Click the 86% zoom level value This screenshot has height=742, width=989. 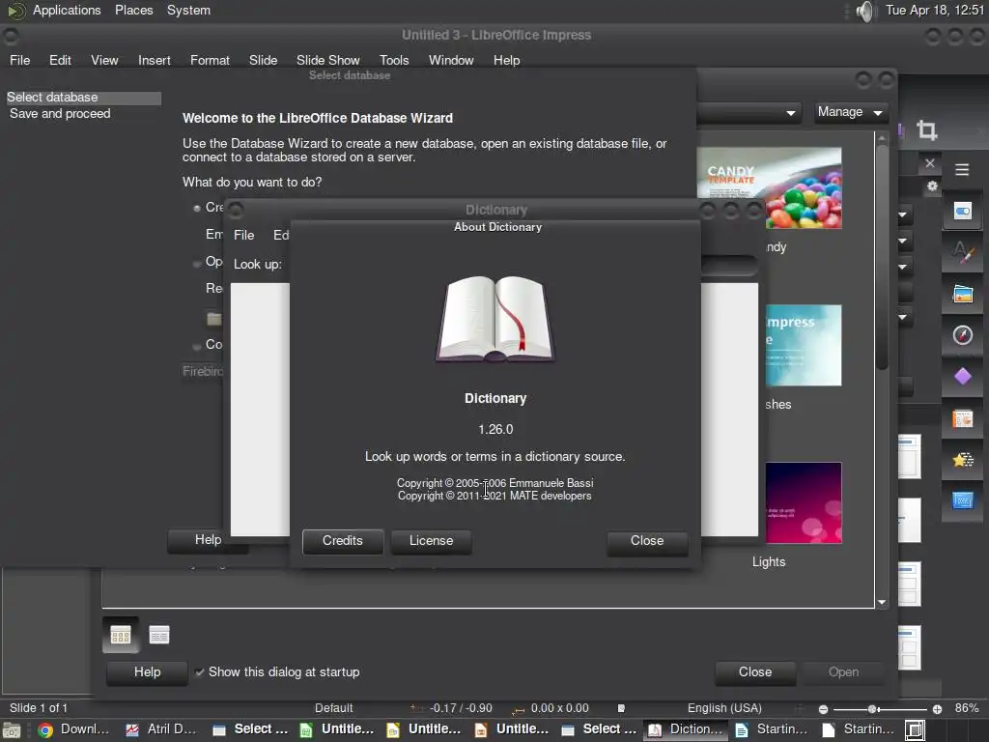point(966,708)
